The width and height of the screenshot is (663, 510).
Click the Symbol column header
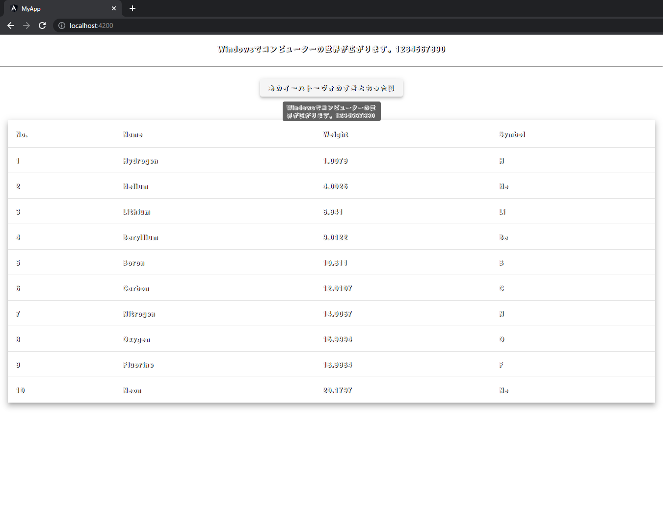point(512,134)
